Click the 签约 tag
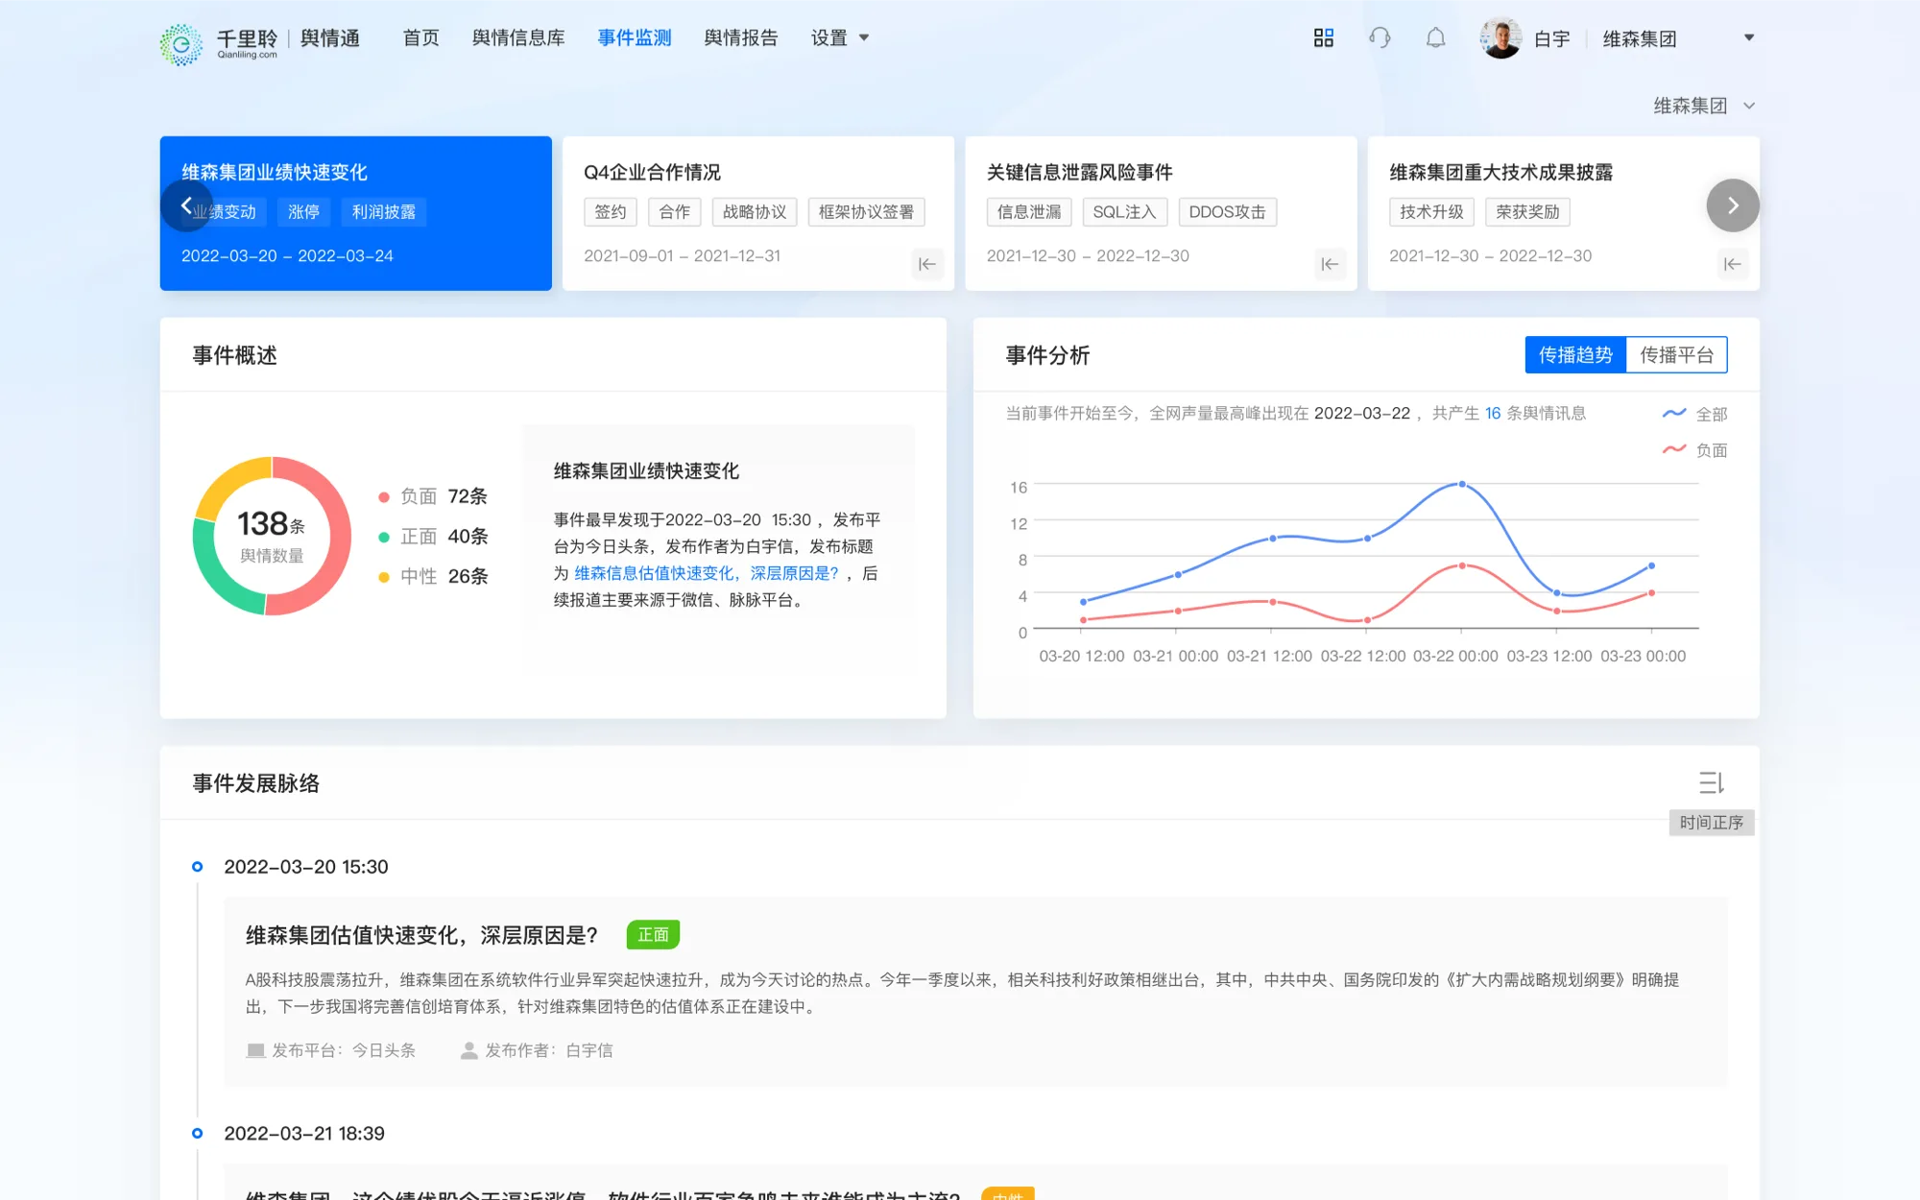The width and height of the screenshot is (1920, 1200). pos(610,212)
